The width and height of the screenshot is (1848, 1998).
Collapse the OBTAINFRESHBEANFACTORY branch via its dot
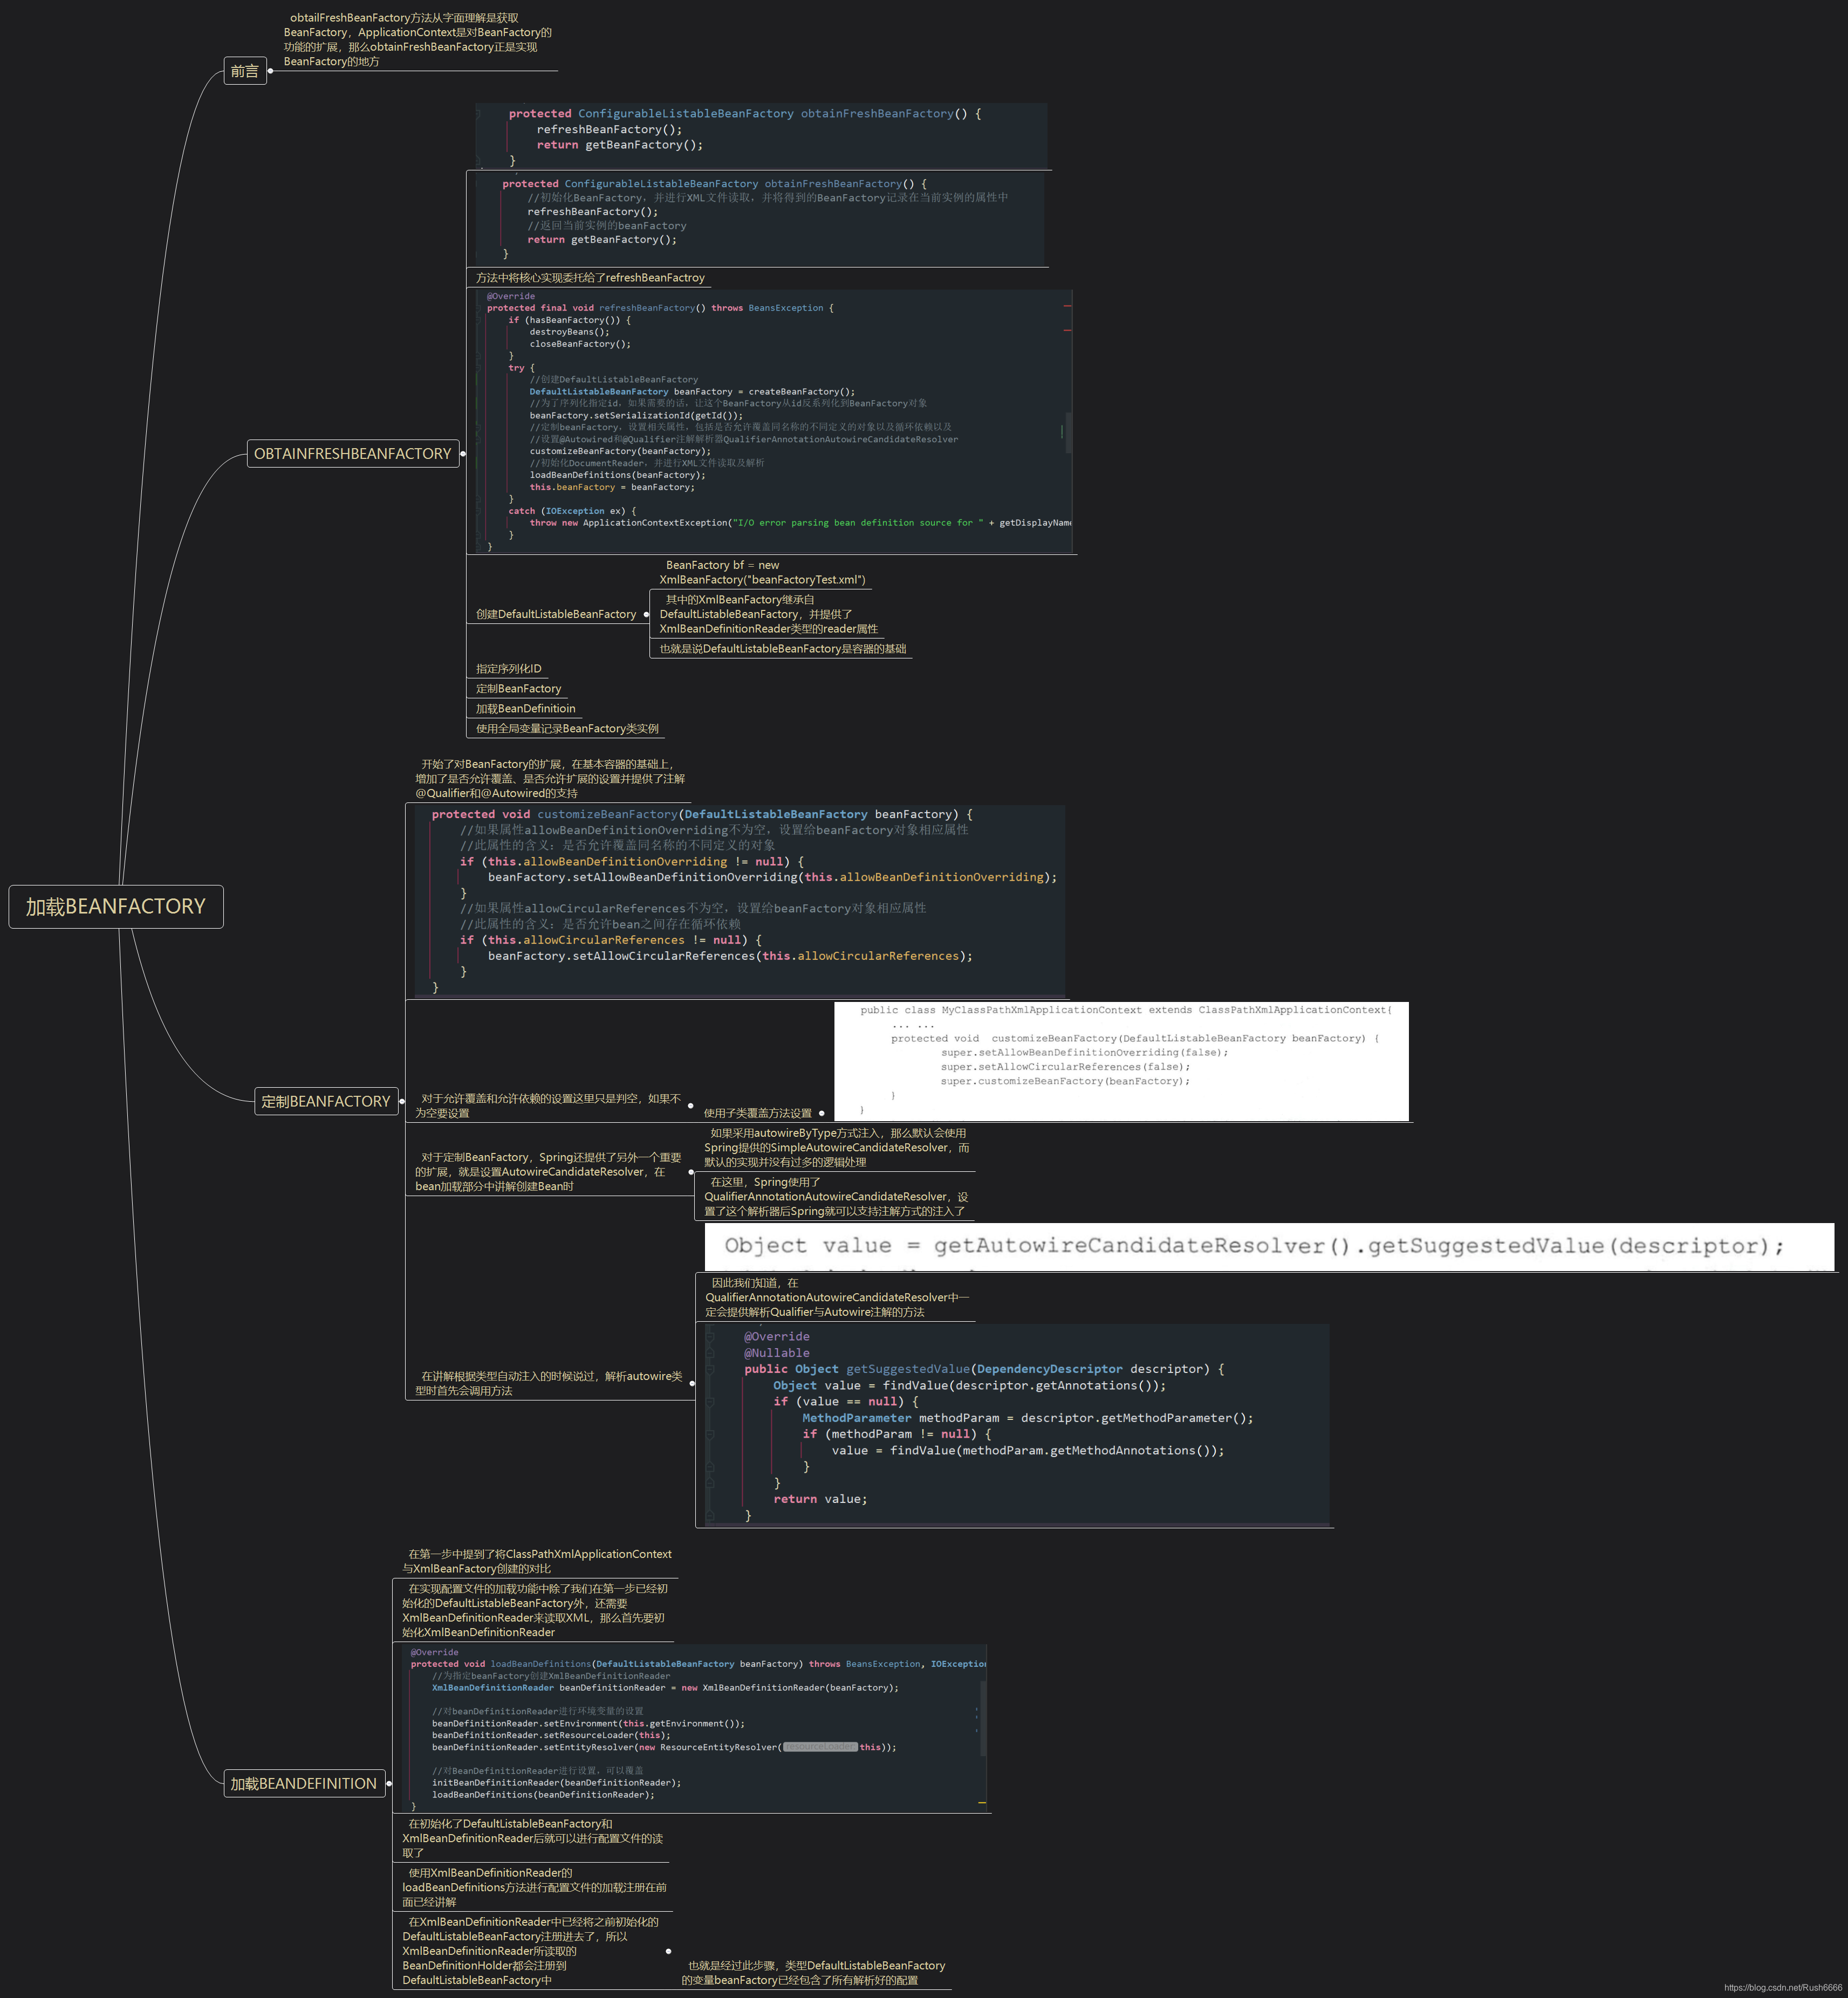pos(463,454)
